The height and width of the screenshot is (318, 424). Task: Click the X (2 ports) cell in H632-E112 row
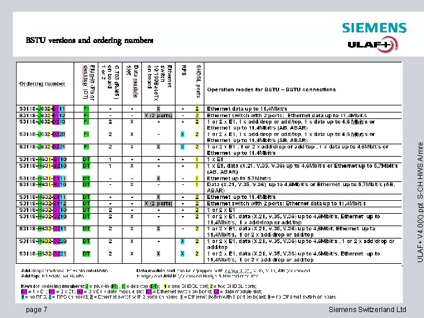[x=158, y=203]
